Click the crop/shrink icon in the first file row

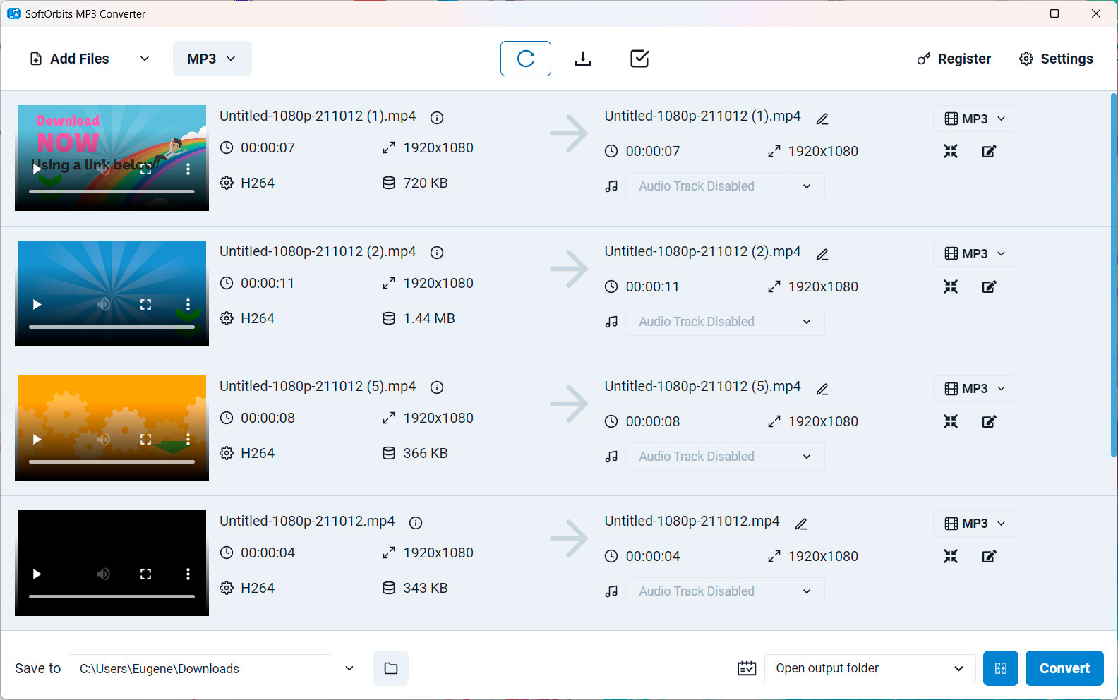click(951, 151)
